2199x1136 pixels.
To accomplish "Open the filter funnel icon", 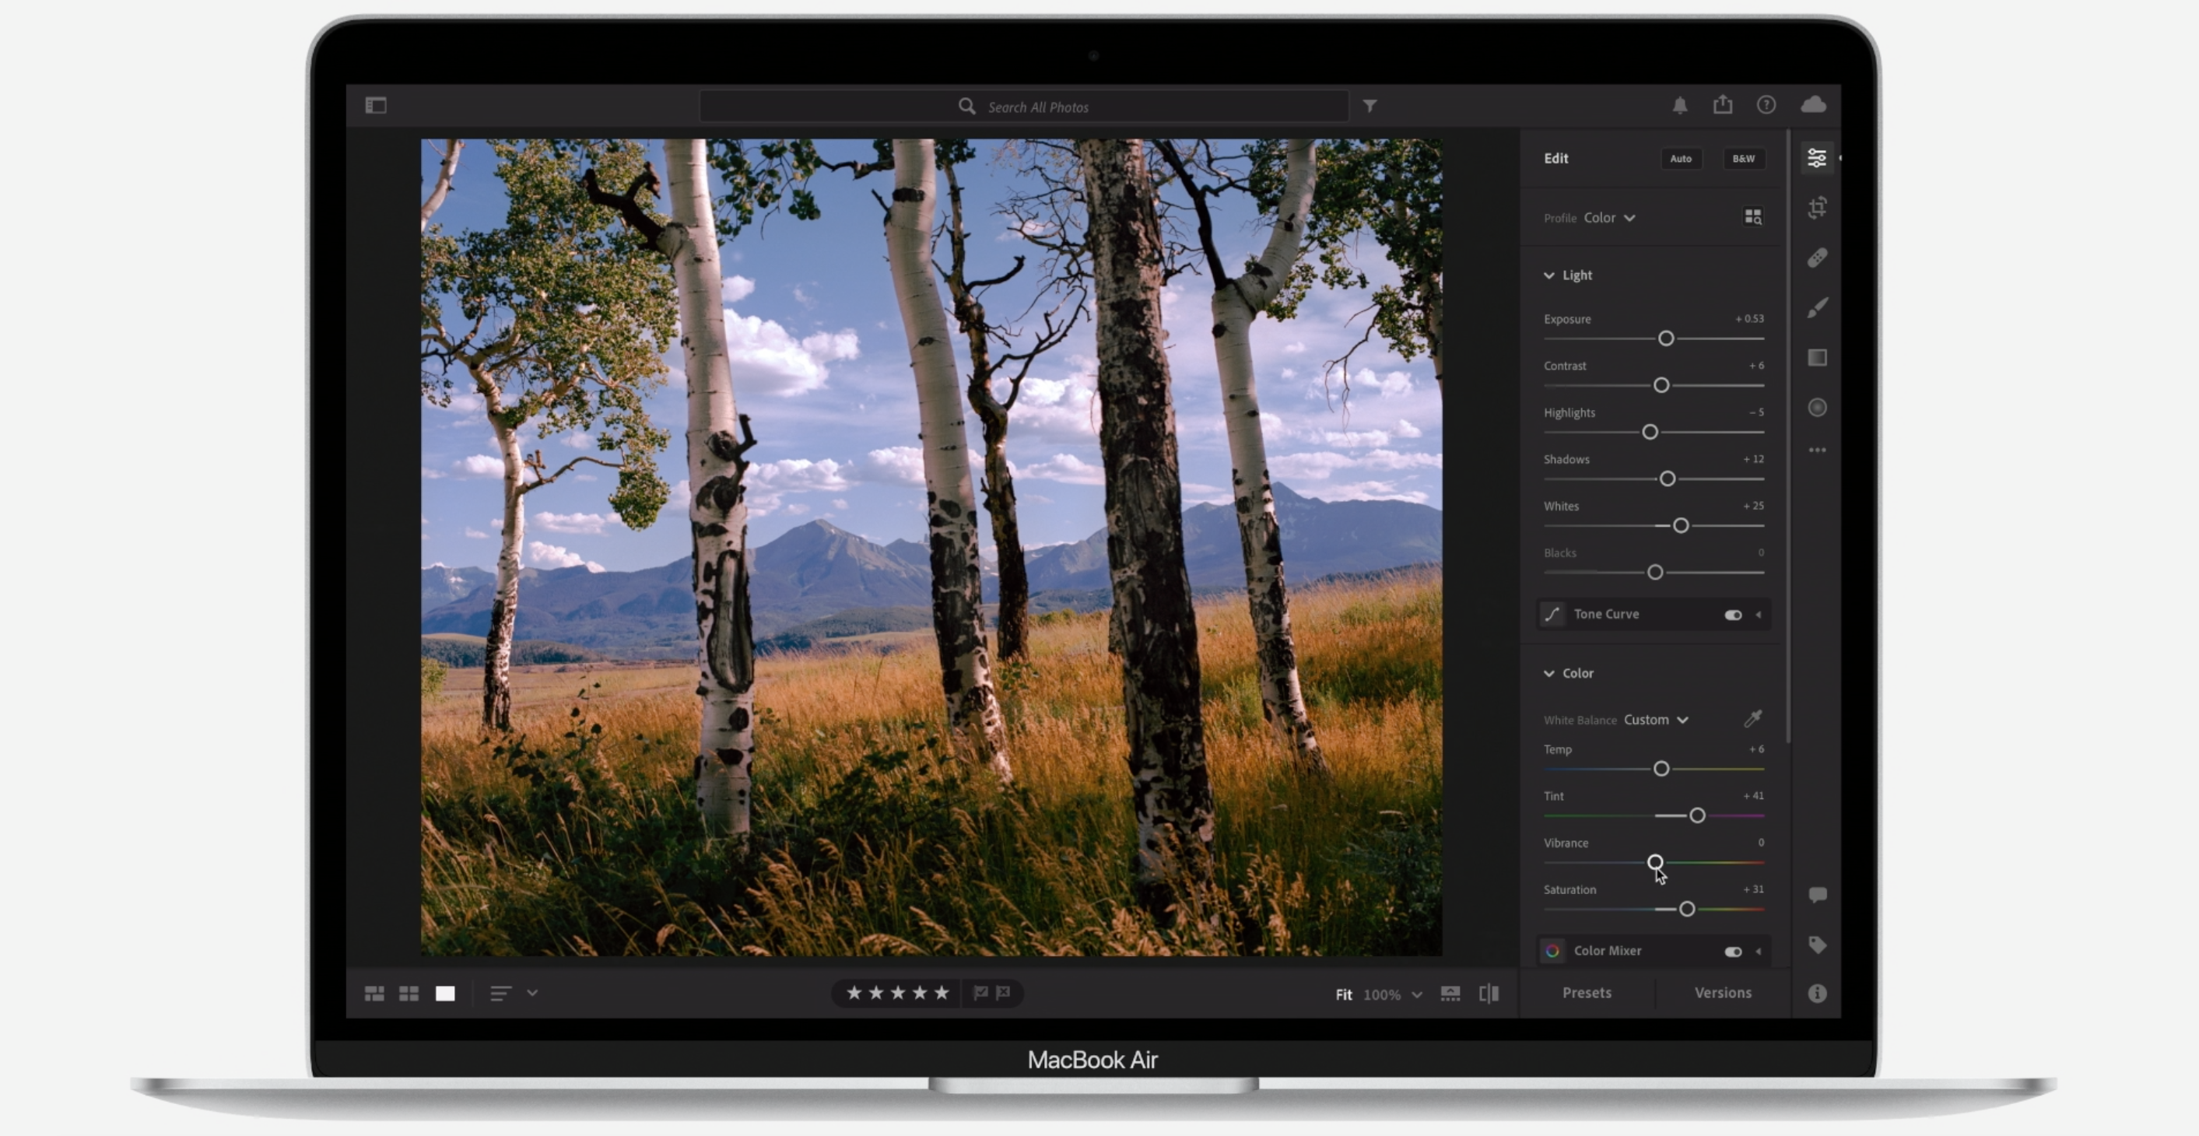I will pos(1370,106).
